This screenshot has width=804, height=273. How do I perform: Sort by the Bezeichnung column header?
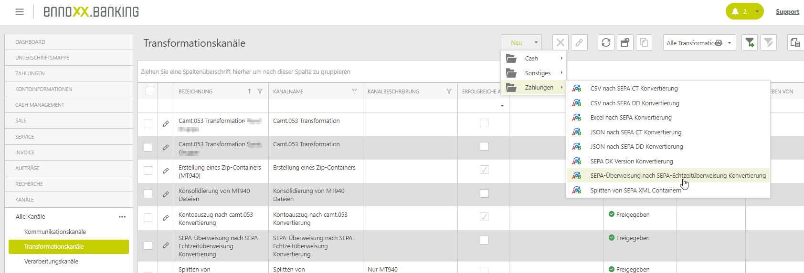tap(196, 91)
